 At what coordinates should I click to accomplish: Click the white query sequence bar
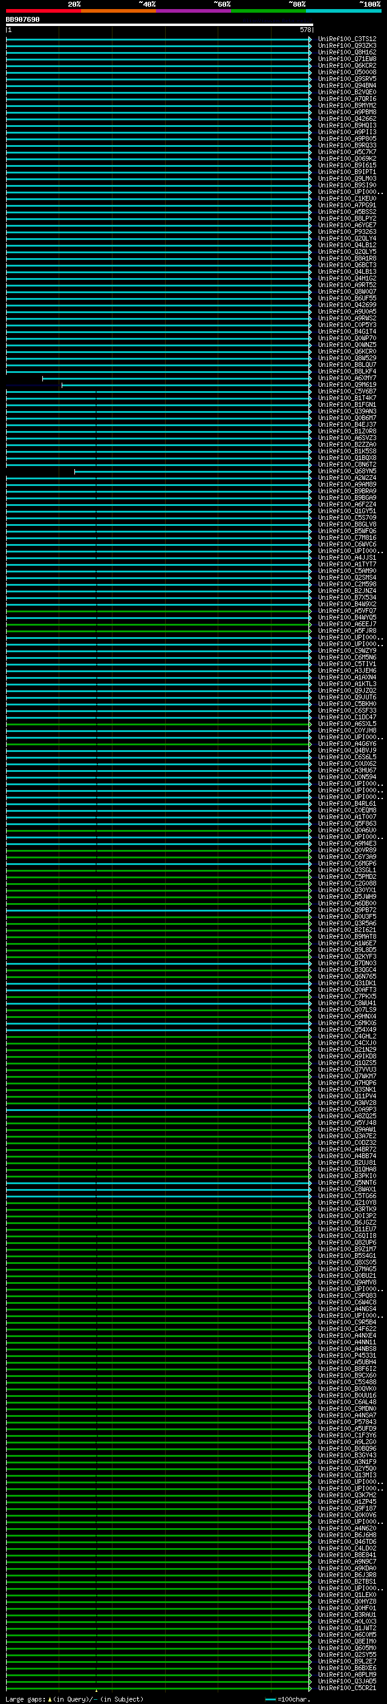[x=159, y=25]
